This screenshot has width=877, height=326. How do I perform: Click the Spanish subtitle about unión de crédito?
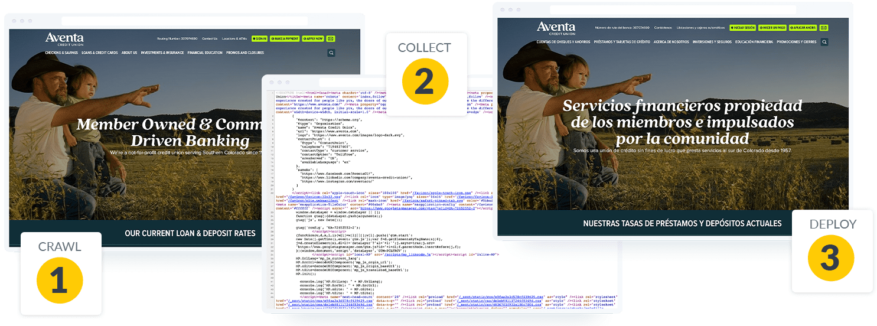tap(682, 151)
